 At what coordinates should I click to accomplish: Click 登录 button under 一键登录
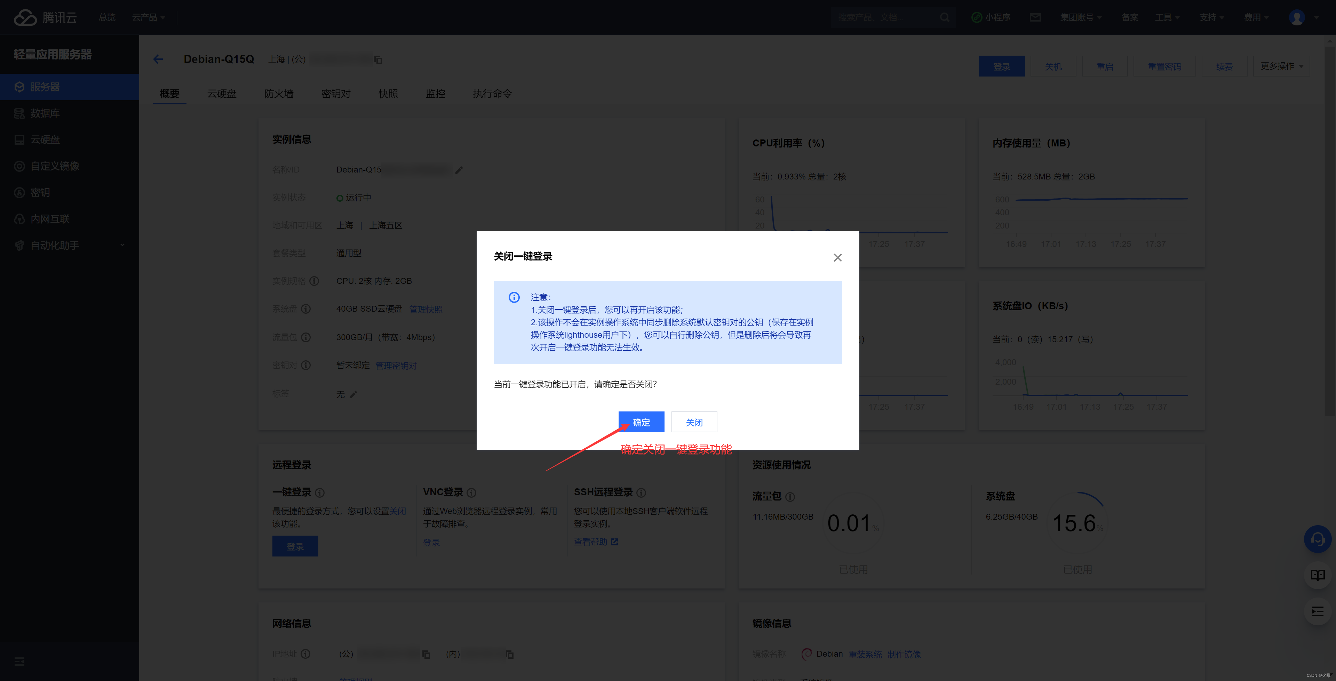(295, 546)
